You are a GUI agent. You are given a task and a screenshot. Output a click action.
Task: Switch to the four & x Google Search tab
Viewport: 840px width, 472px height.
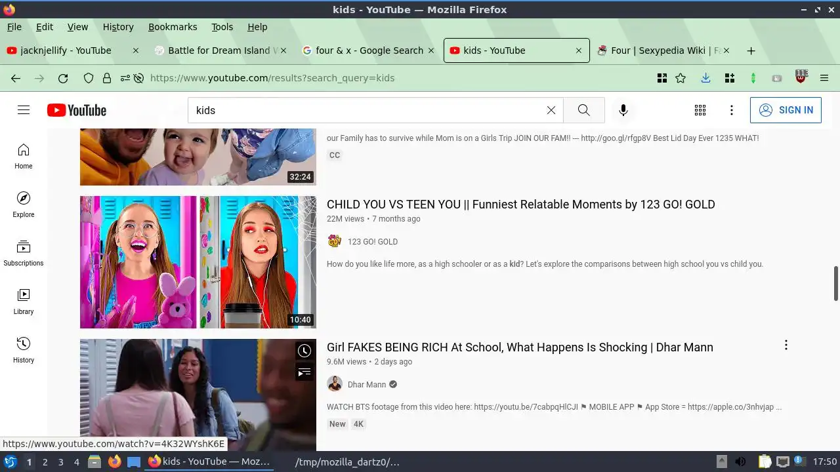coord(369,50)
